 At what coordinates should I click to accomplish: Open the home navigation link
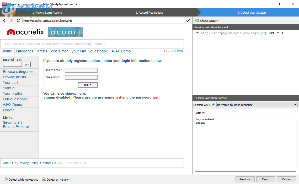(x=7, y=51)
